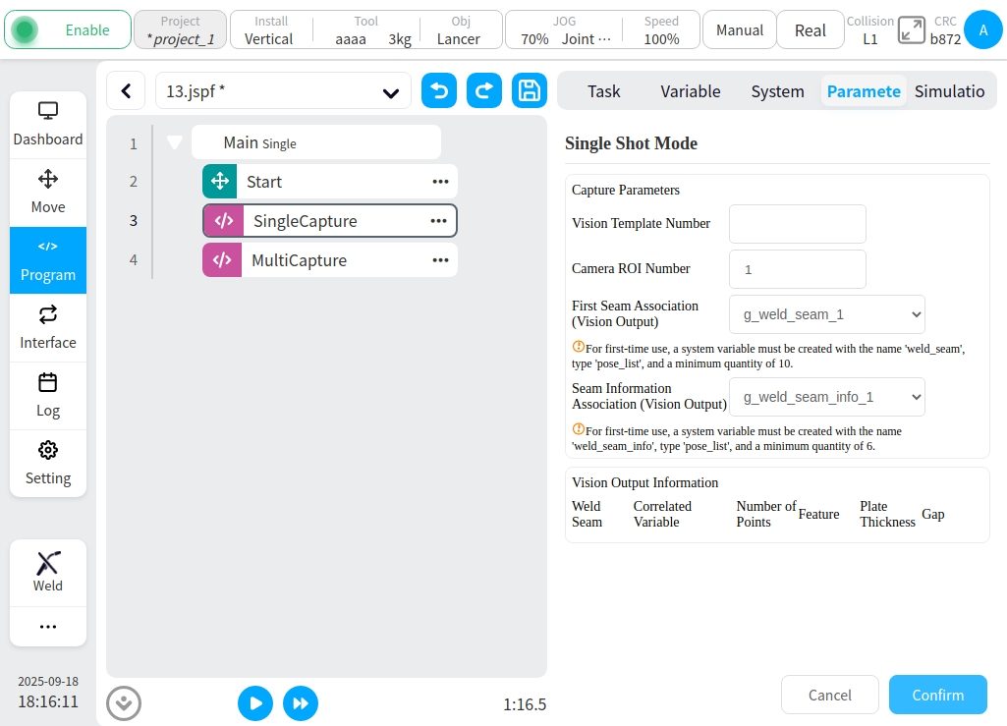Switch to the Variable tab
Image resolution: width=1007 pixels, height=726 pixels.
[x=690, y=91]
